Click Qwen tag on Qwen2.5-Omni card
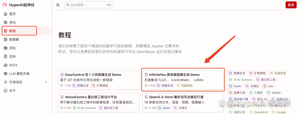This screenshot has height=114, width=297. 165,108
